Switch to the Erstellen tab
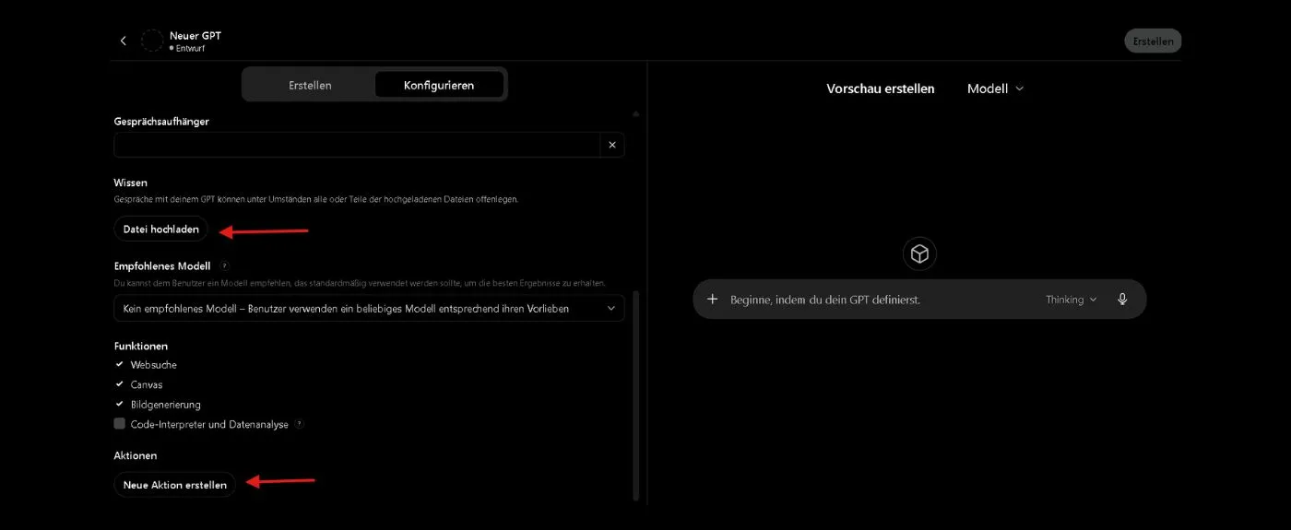 310,85
